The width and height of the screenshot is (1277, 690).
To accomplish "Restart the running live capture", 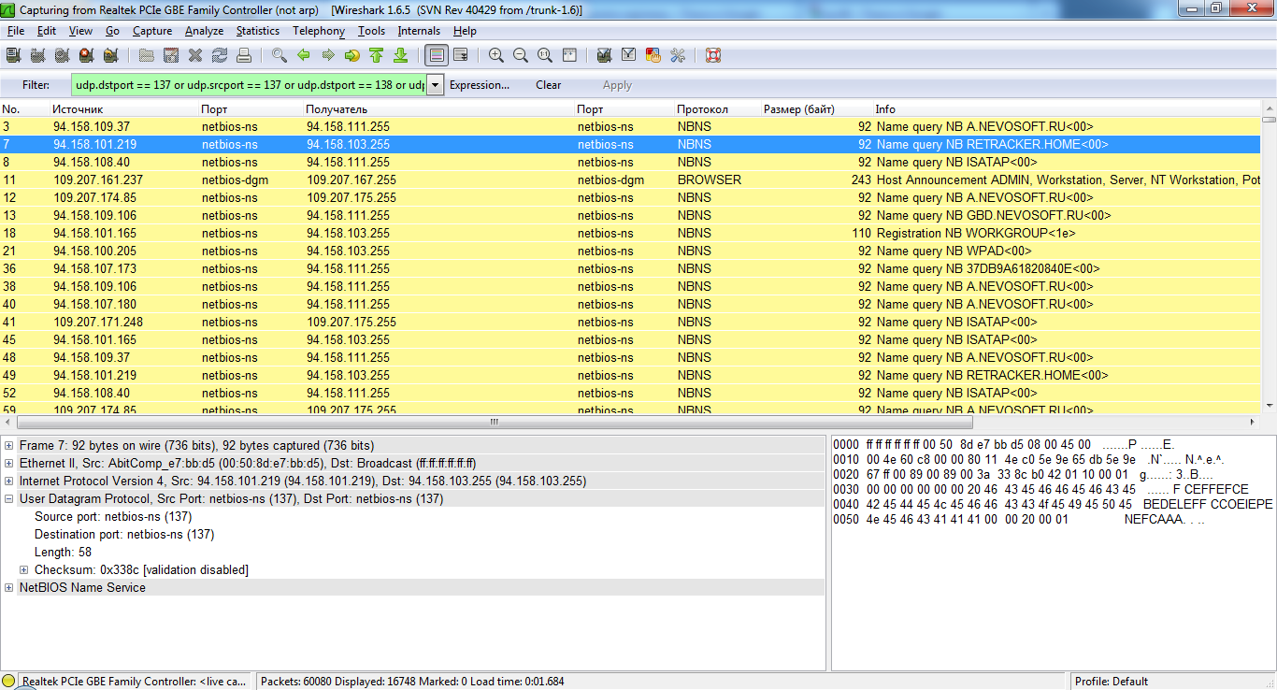I will [x=110, y=55].
